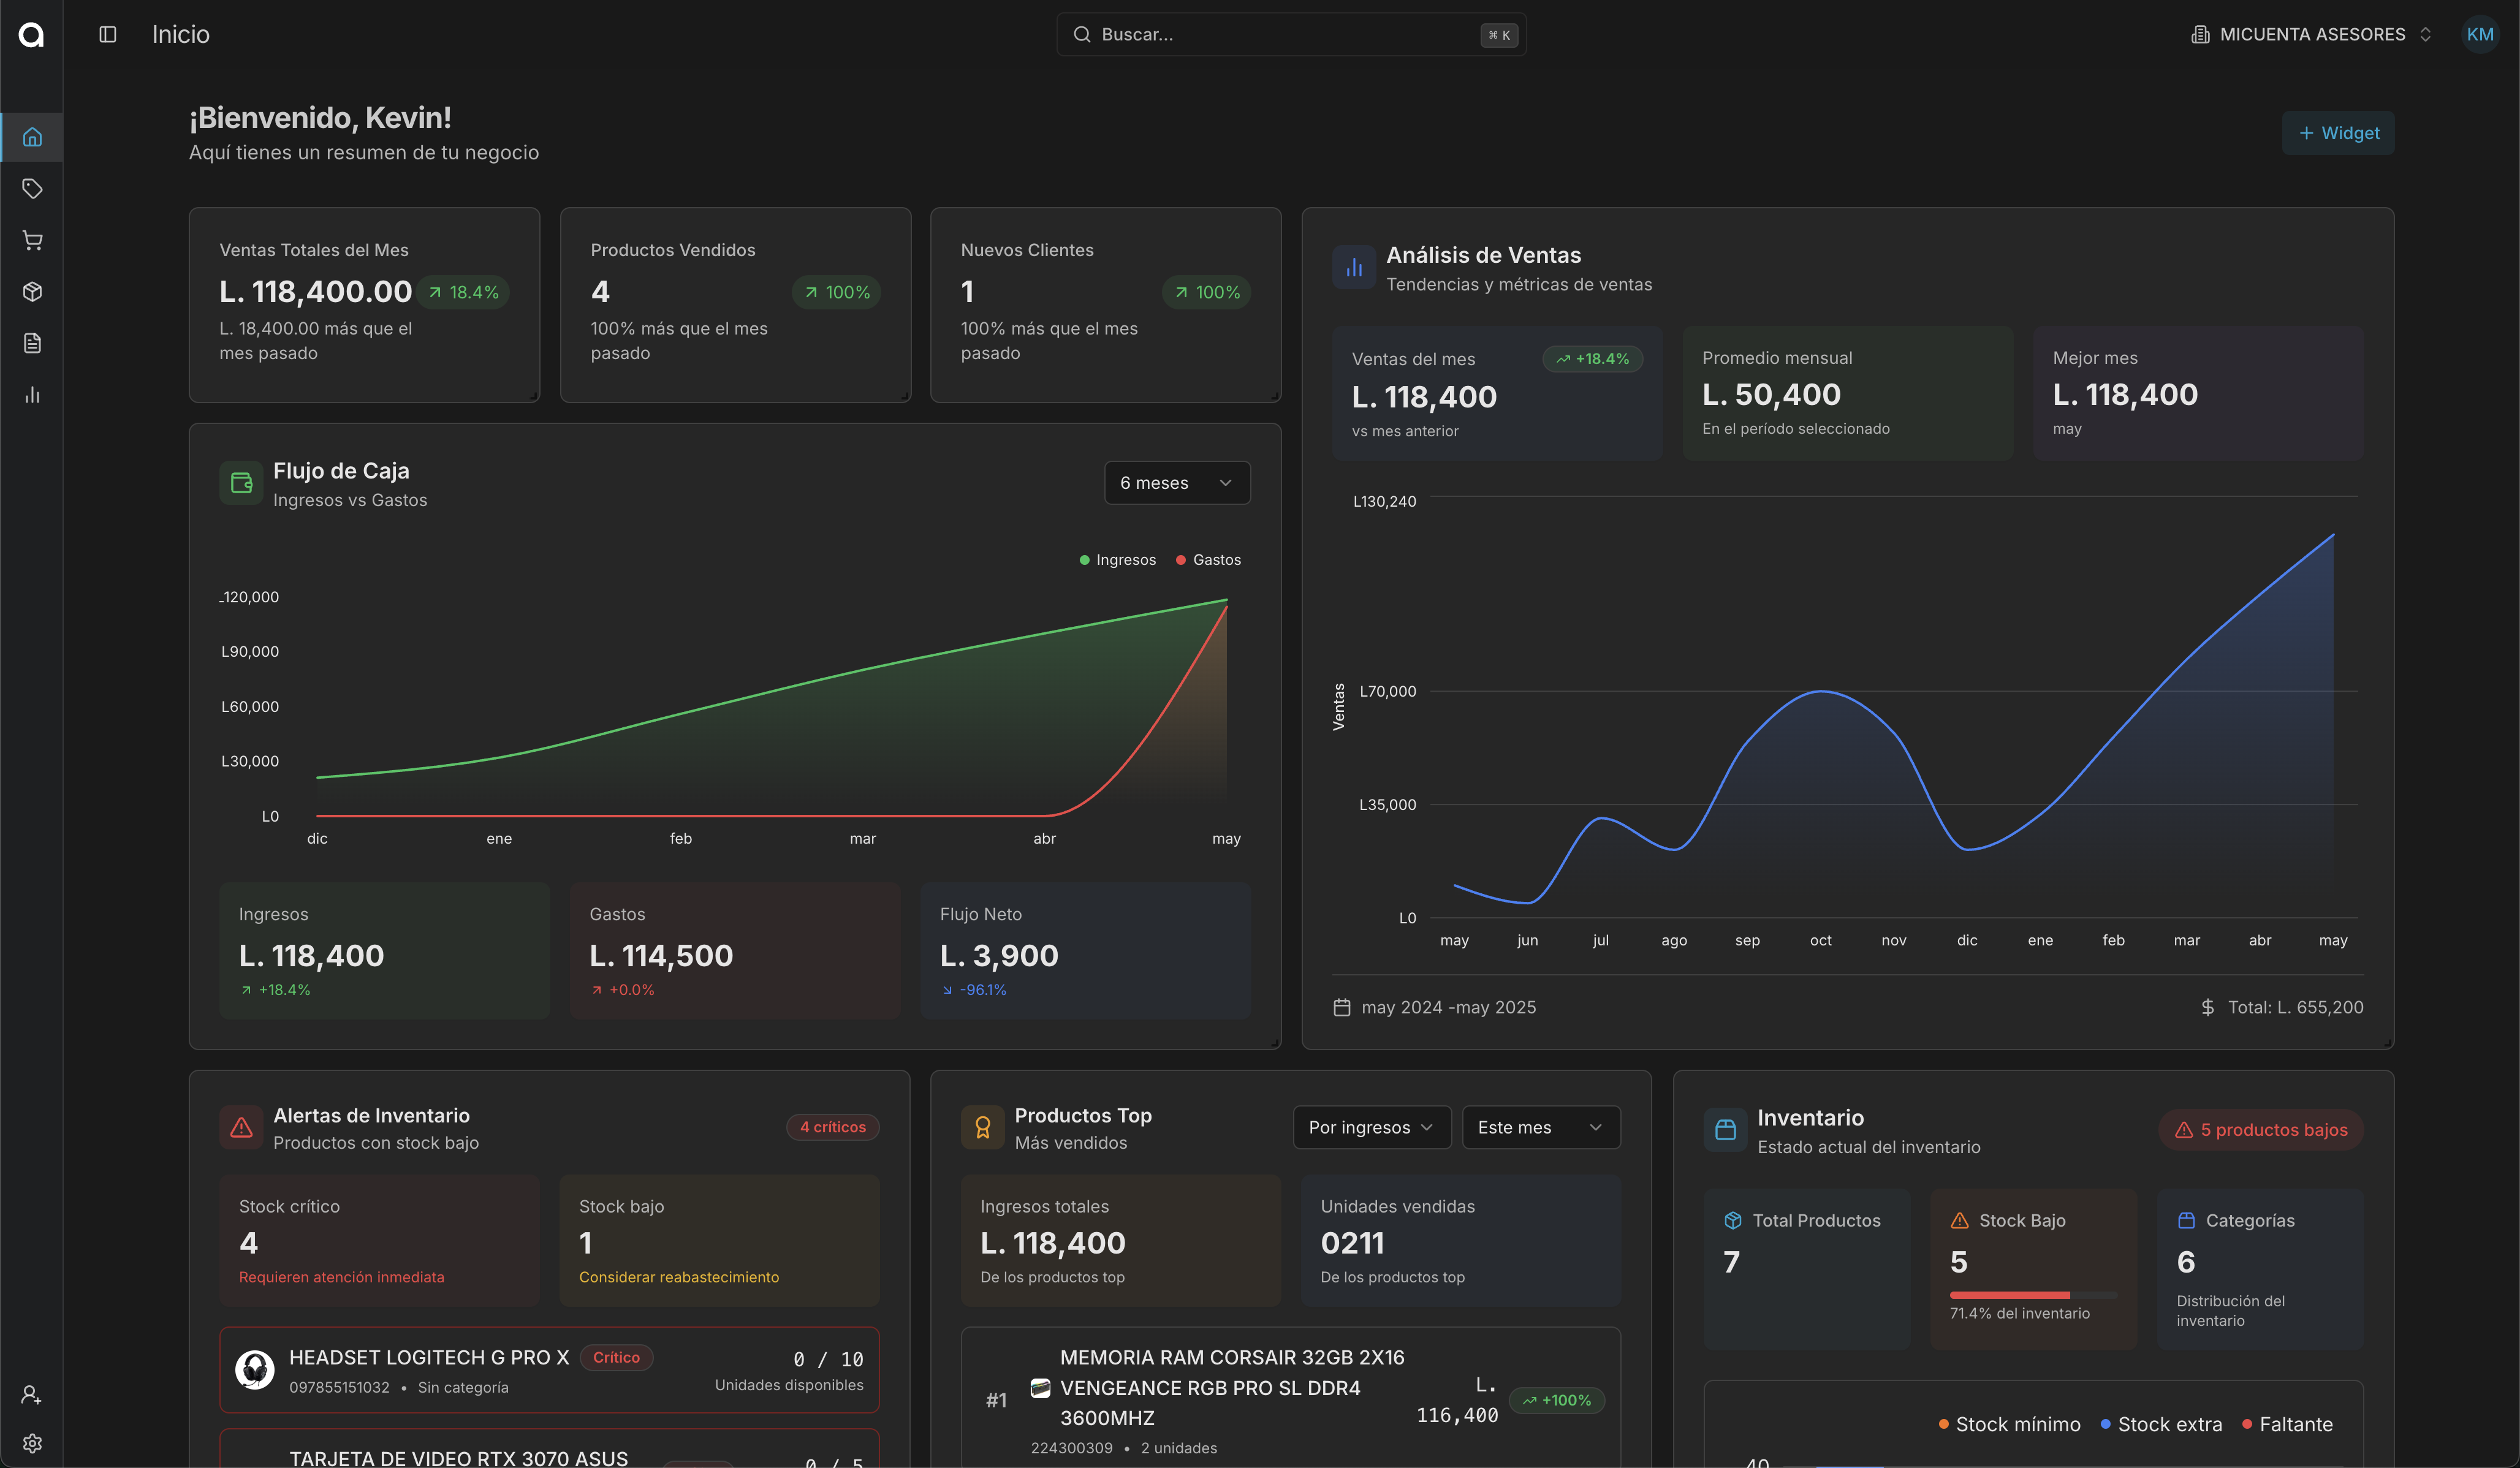Open MICUENTA ASESORES account switcher
Screen dimensions: 2520x1468
[x=2310, y=34]
